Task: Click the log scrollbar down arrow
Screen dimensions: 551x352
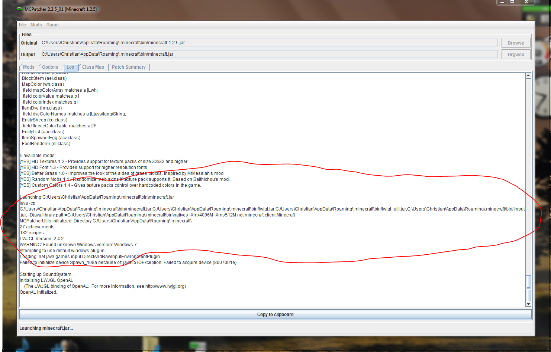Action: [x=528, y=304]
